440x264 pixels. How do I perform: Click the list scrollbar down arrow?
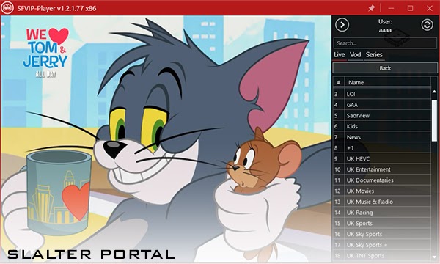[434, 257]
